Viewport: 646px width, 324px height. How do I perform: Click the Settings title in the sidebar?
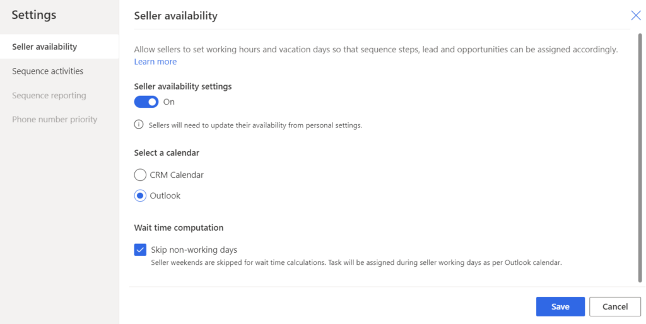[x=34, y=14]
